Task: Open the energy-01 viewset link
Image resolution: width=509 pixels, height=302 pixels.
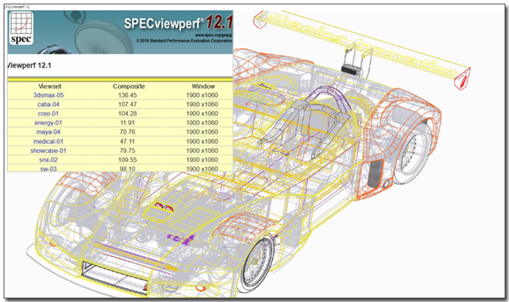Action: pyautogui.click(x=49, y=123)
